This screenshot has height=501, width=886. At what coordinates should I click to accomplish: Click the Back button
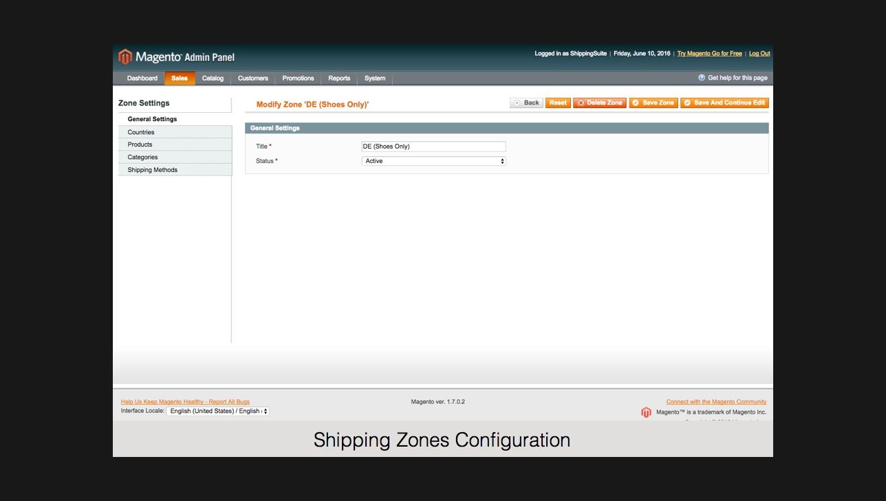click(x=526, y=103)
